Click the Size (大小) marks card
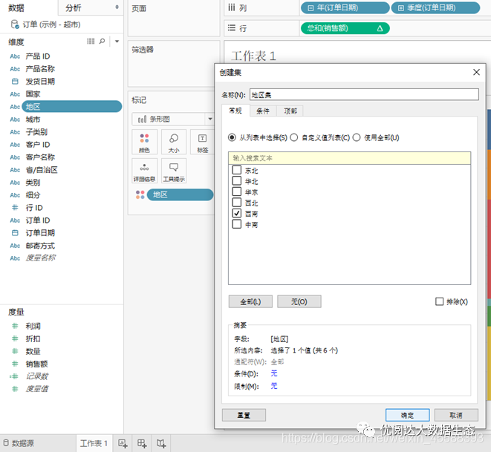The height and width of the screenshot is (452, 491). 174,142
